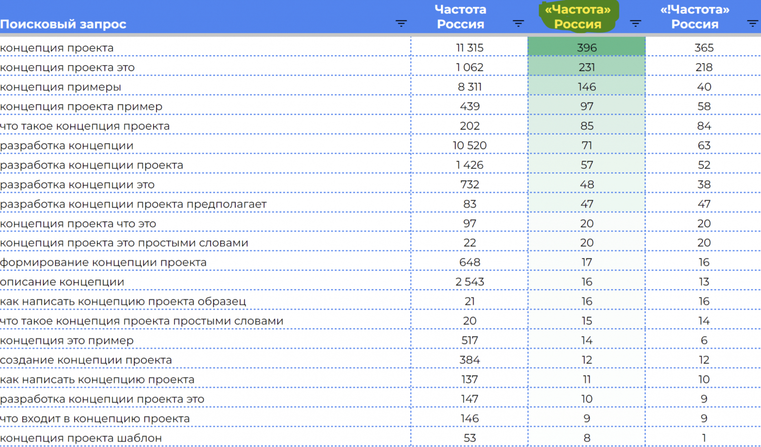Select query 'разработка концепции'

[x=67, y=146]
